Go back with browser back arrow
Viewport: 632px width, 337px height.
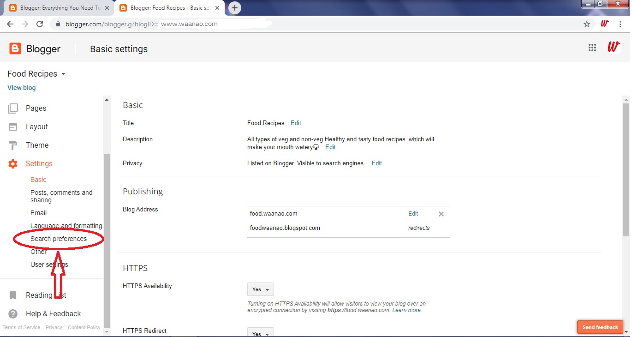[x=10, y=24]
